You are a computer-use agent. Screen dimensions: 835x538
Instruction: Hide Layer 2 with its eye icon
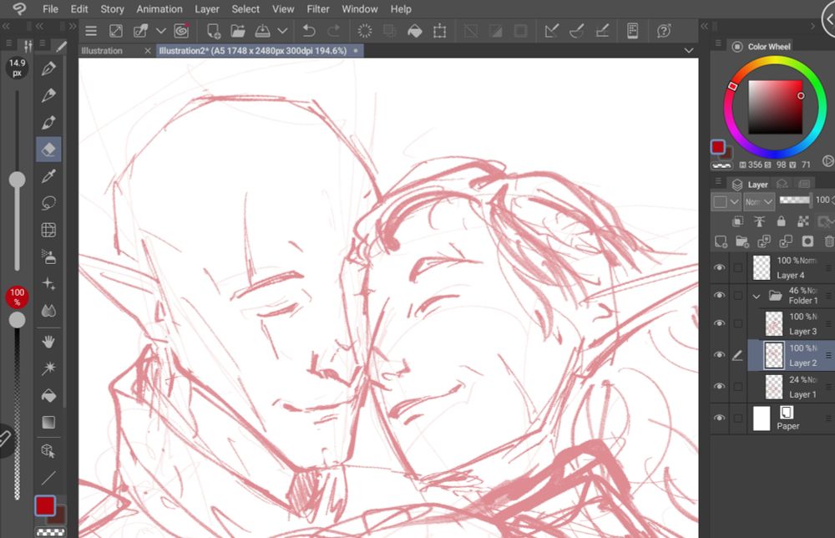click(720, 355)
